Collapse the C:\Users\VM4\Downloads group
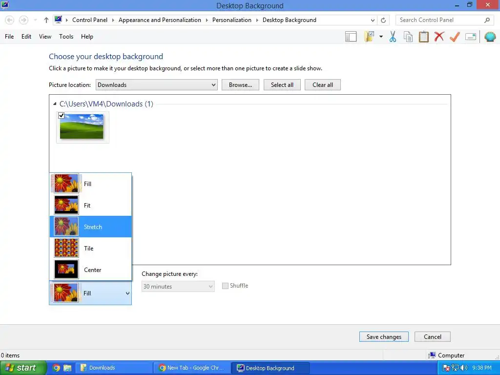500x375 pixels. (55, 104)
